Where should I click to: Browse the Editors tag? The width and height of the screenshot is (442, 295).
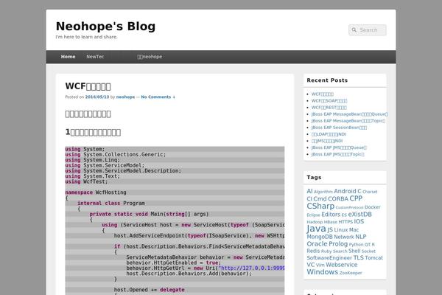point(331,215)
